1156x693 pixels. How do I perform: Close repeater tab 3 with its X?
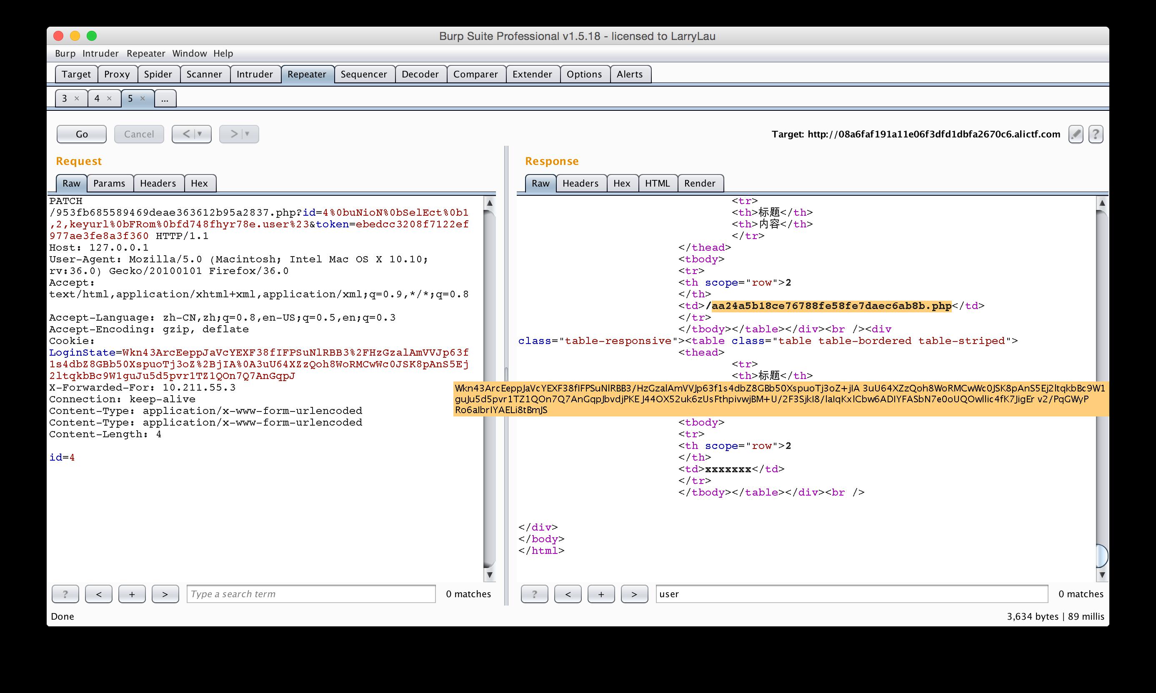pos(77,99)
